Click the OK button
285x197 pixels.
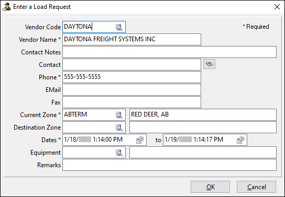pyautogui.click(x=210, y=187)
